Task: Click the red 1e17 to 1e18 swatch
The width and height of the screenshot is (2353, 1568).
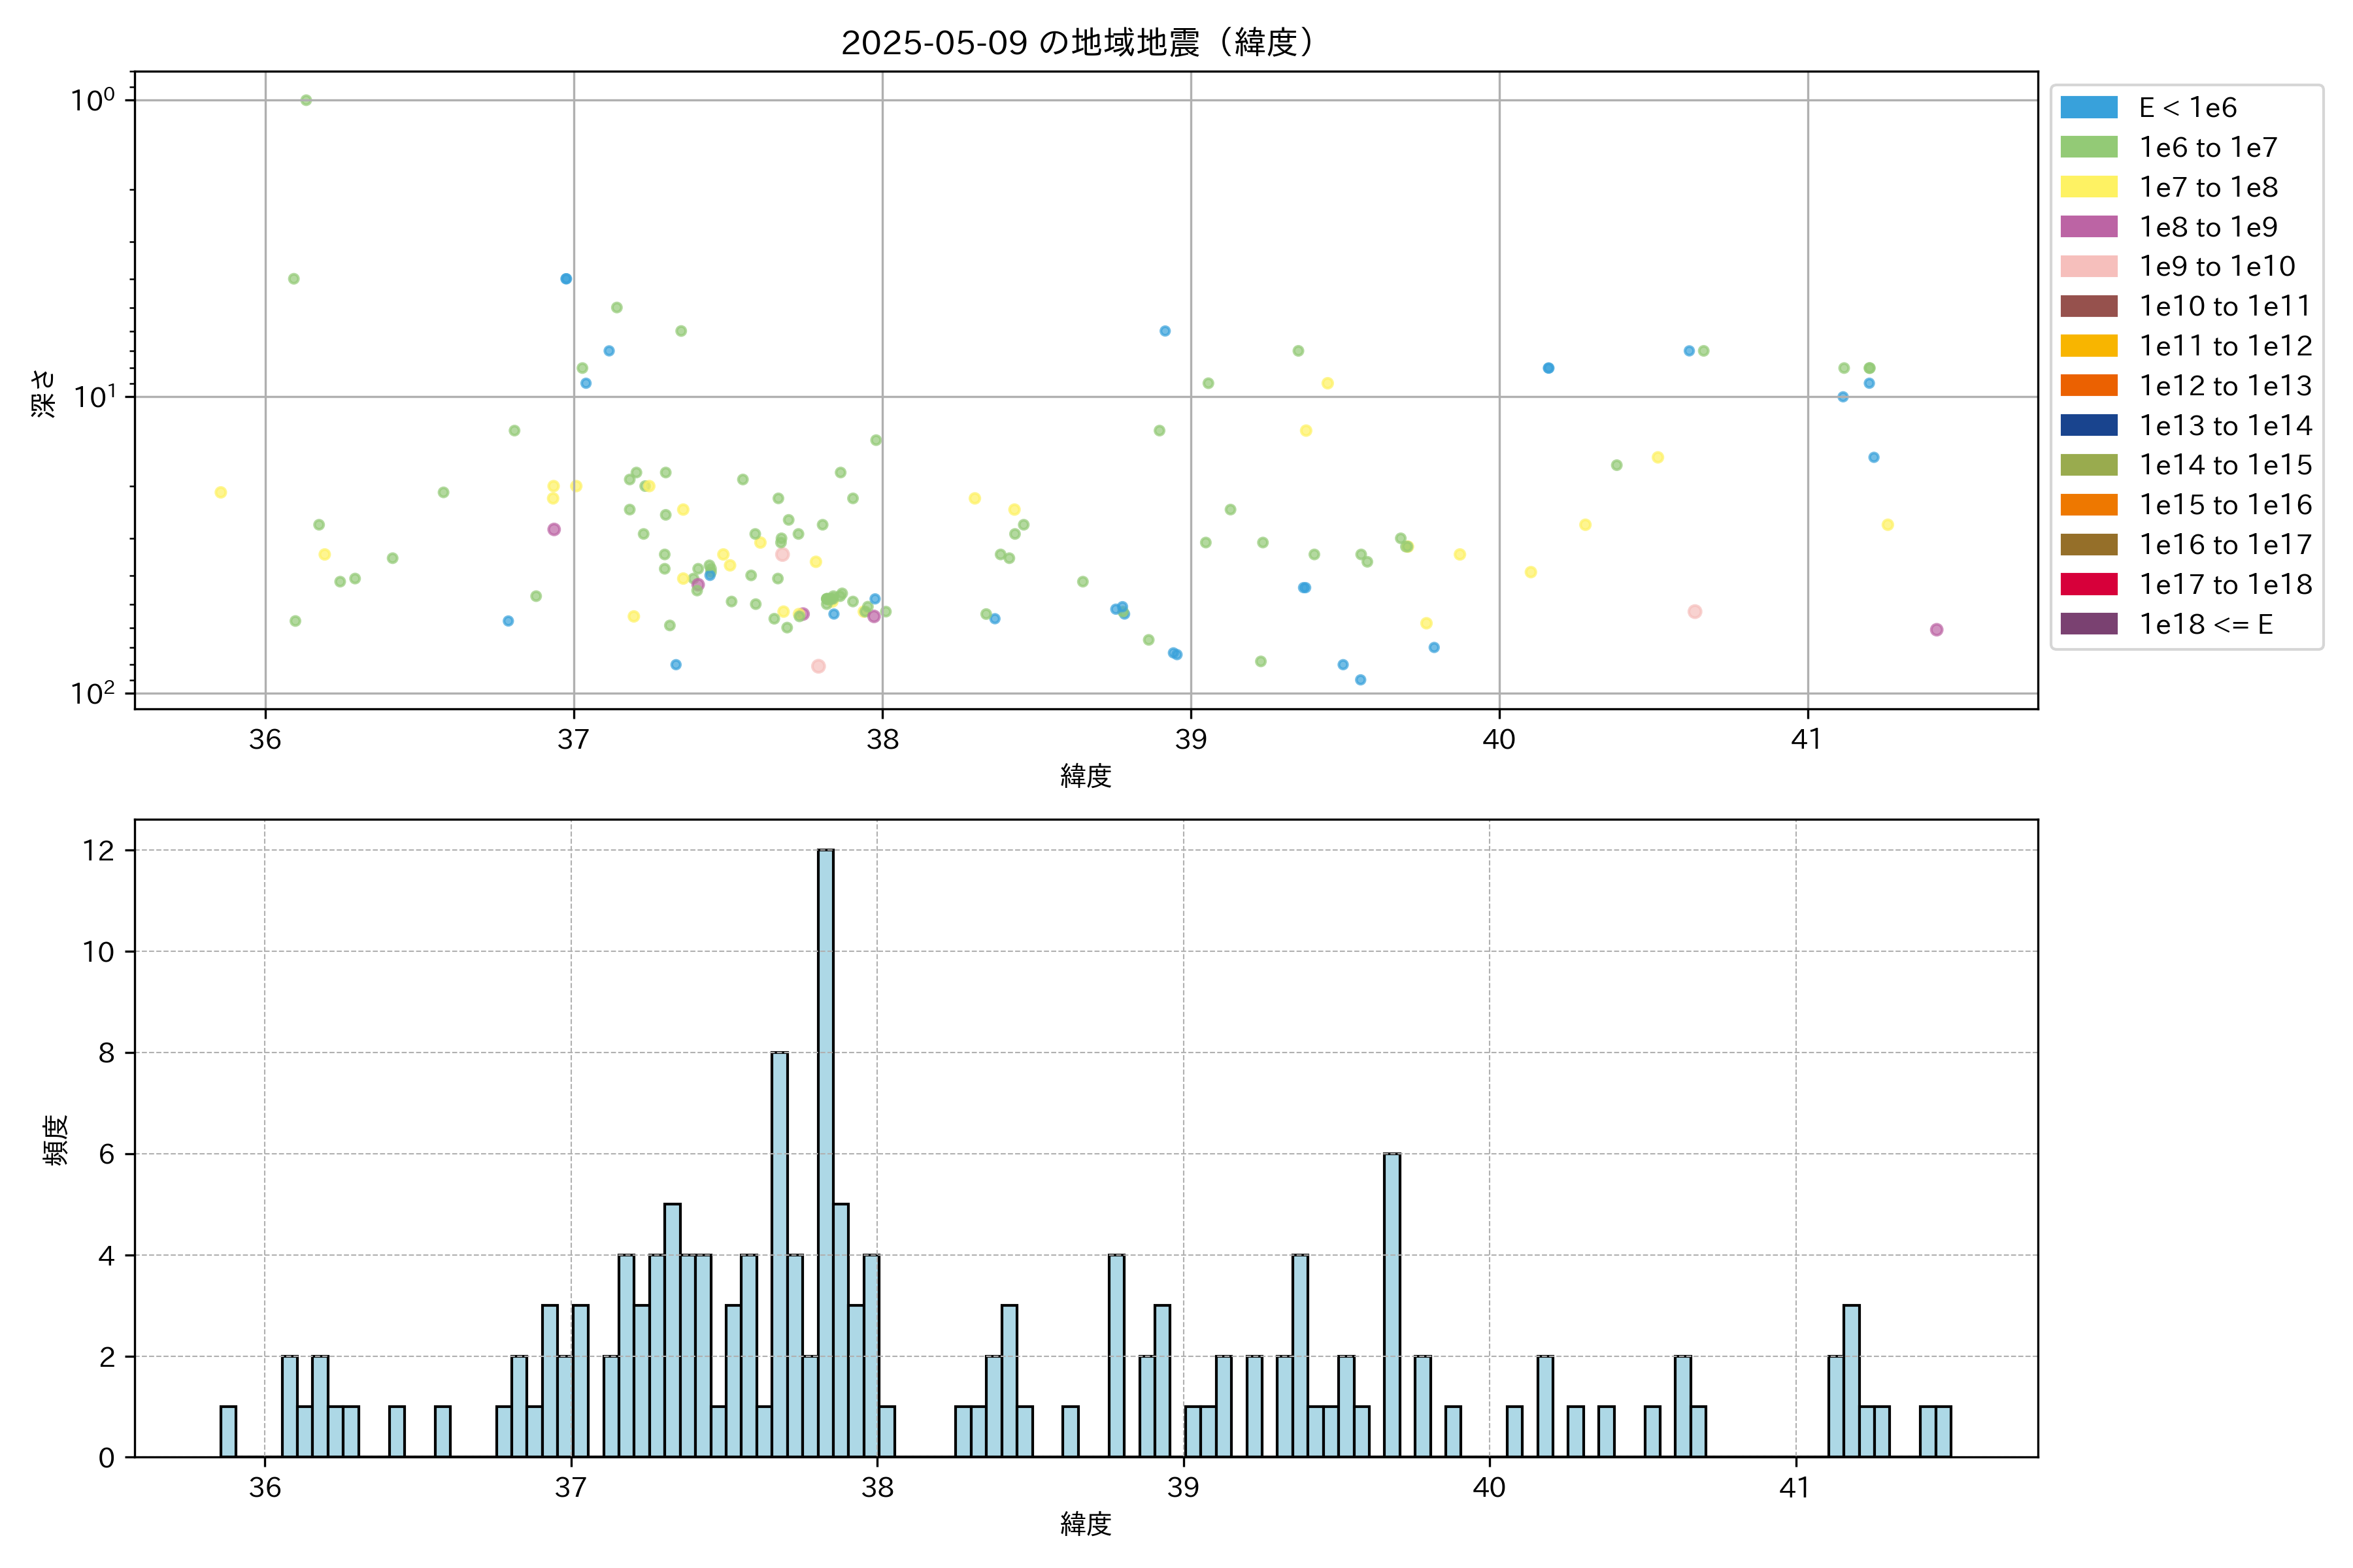Action: pyautogui.click(x=2089, y=584)
